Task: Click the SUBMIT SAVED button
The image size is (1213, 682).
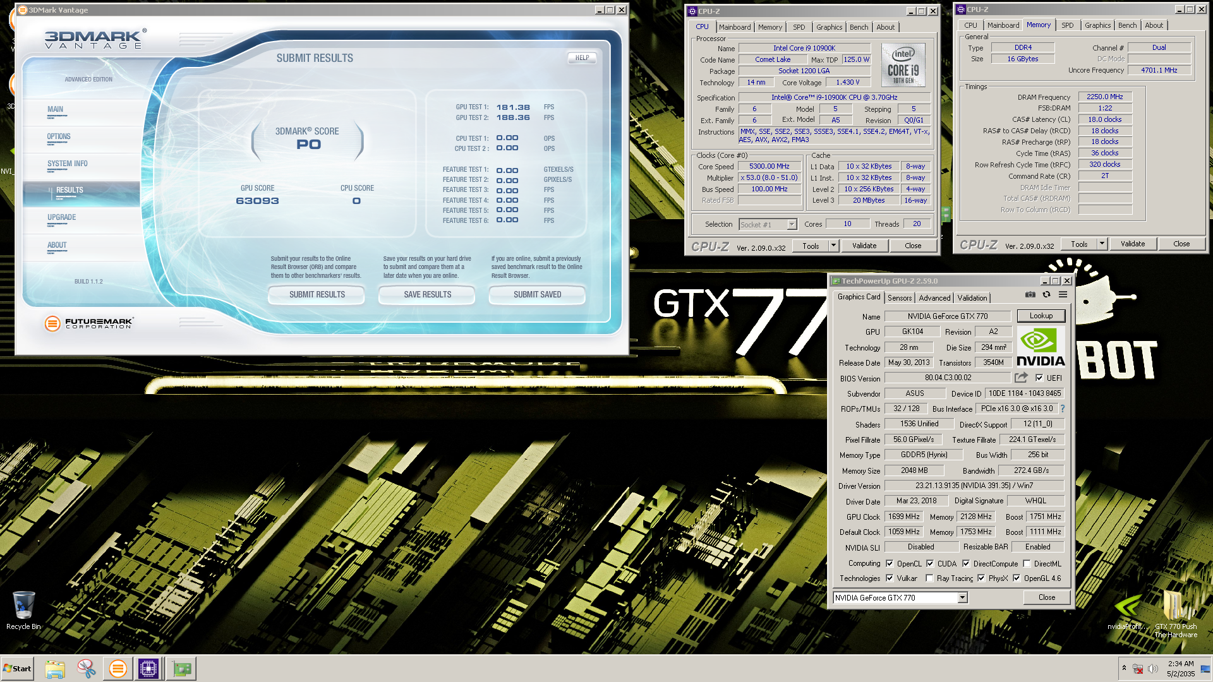Action: coord(537,295)
